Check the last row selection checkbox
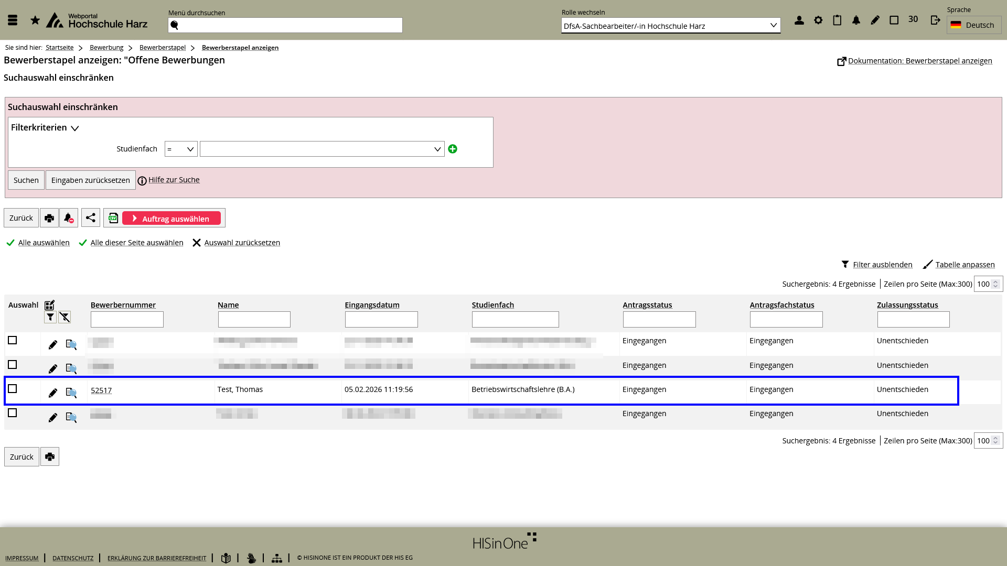1007x566 pixels. 13,413
